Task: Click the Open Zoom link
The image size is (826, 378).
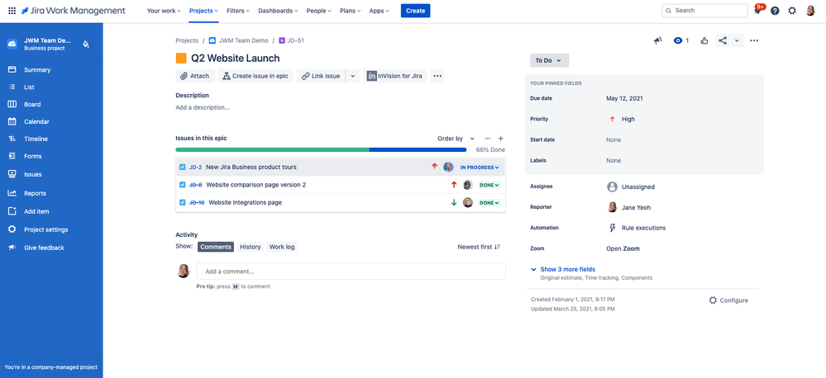Action: coord(623,248)
